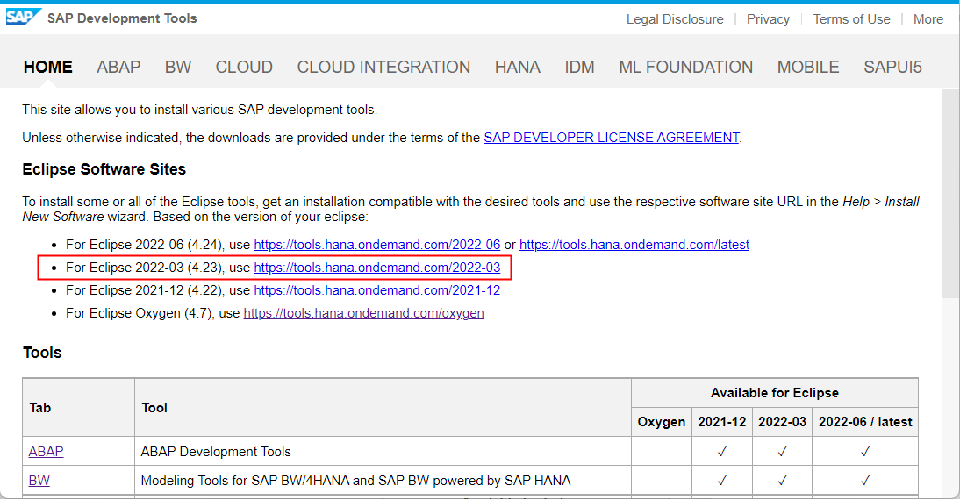Open the Legal Disclosure link

click(x=675, y=19)
